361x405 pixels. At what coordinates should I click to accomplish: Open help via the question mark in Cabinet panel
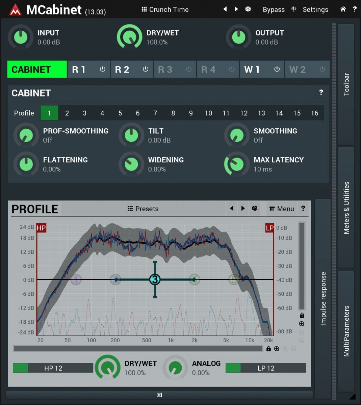pos(321,92)
